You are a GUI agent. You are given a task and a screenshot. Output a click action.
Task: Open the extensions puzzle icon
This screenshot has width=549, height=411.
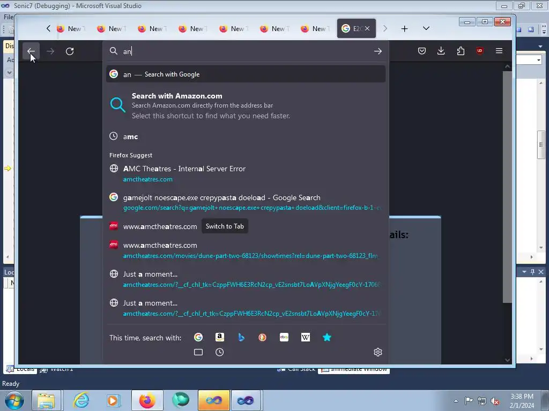click(x=461, y=51)
